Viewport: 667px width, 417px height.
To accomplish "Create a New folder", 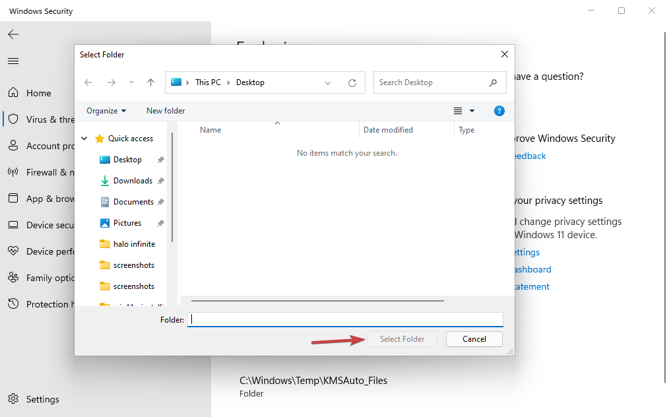I will tap(166, 111).
